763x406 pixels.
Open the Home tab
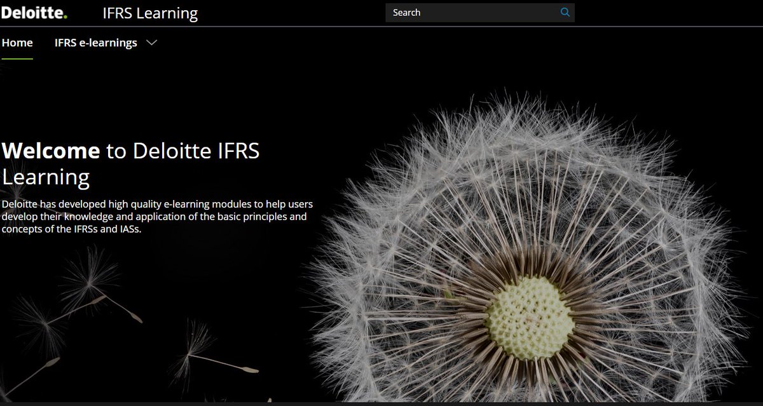coord(17,43)
